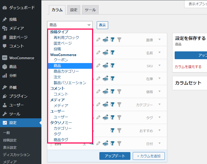This screenshot has width=207, height=164.
Task: Toggle bulk edit icon for 画像 column
Action: pos(105,40)
